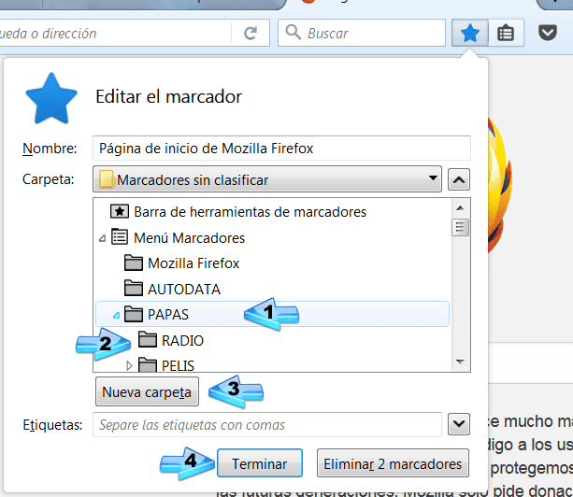Click the reload page arrow icon
The height and width of the screenshot is (497, 573).
(251, 34)
